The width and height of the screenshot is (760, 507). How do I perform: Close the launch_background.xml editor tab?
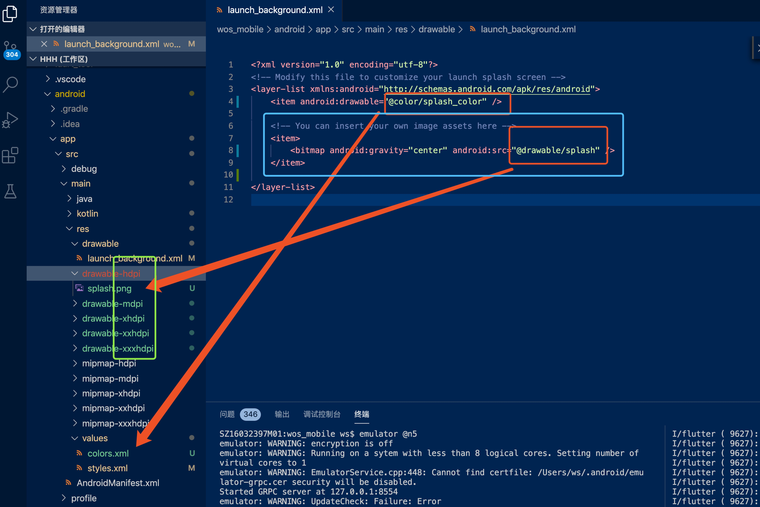click(x=331, y=10)
